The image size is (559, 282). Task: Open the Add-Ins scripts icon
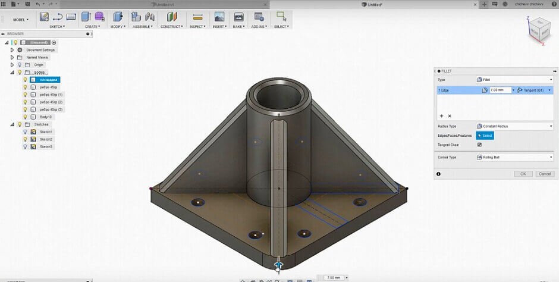point(259,17)
